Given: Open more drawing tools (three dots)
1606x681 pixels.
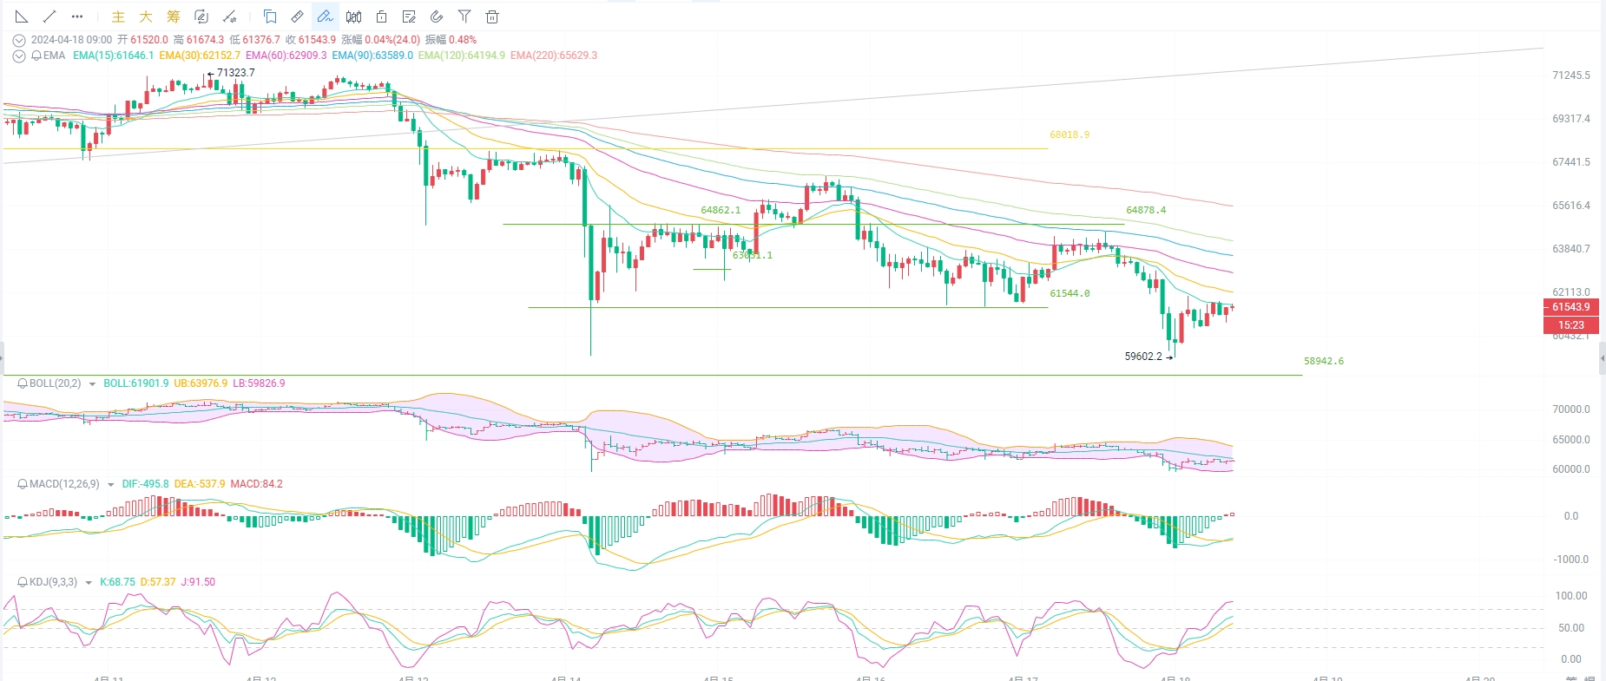Looking at the screenshot, I should click(x=77, y=16).
